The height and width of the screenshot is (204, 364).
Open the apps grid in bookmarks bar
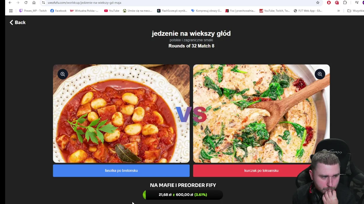tap(11, 11)
